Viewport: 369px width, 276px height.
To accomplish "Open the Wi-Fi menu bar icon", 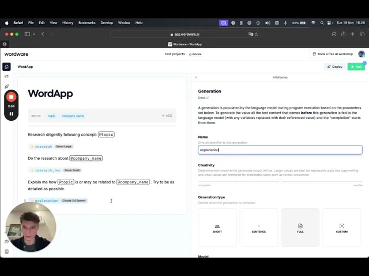I will (313, 23).
